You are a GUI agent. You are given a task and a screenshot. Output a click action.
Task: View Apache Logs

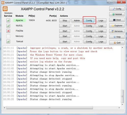[101, 20]
